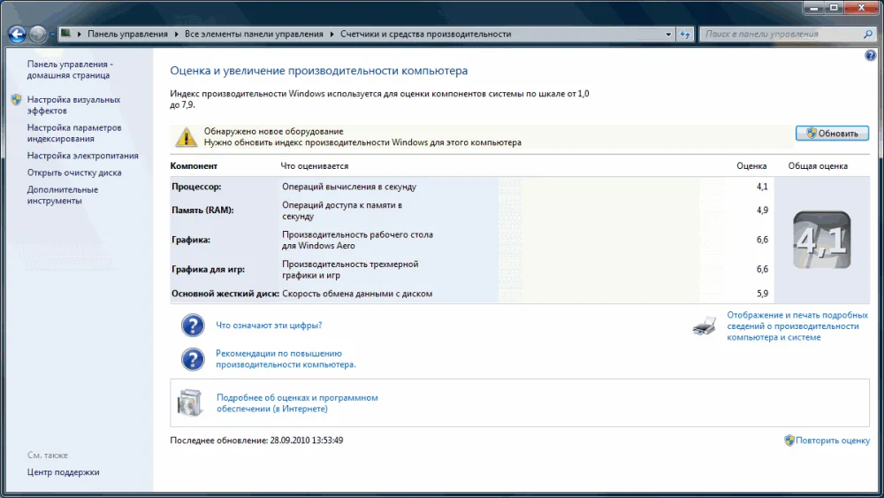Maximize the window
The height and width of the screenshot is (498, 884).
tap(834, 7)
